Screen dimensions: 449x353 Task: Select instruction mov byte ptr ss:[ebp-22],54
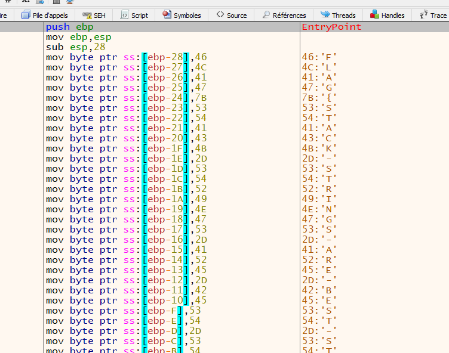[127, 118]
